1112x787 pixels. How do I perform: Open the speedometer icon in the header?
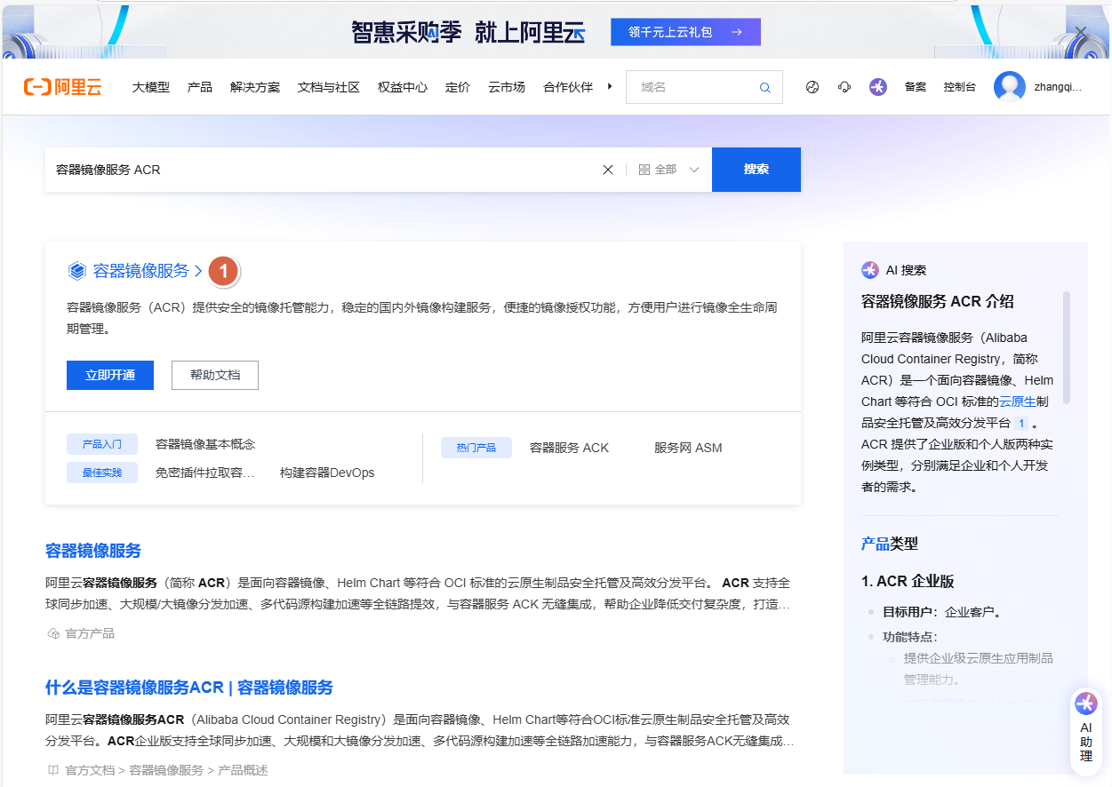812,87
